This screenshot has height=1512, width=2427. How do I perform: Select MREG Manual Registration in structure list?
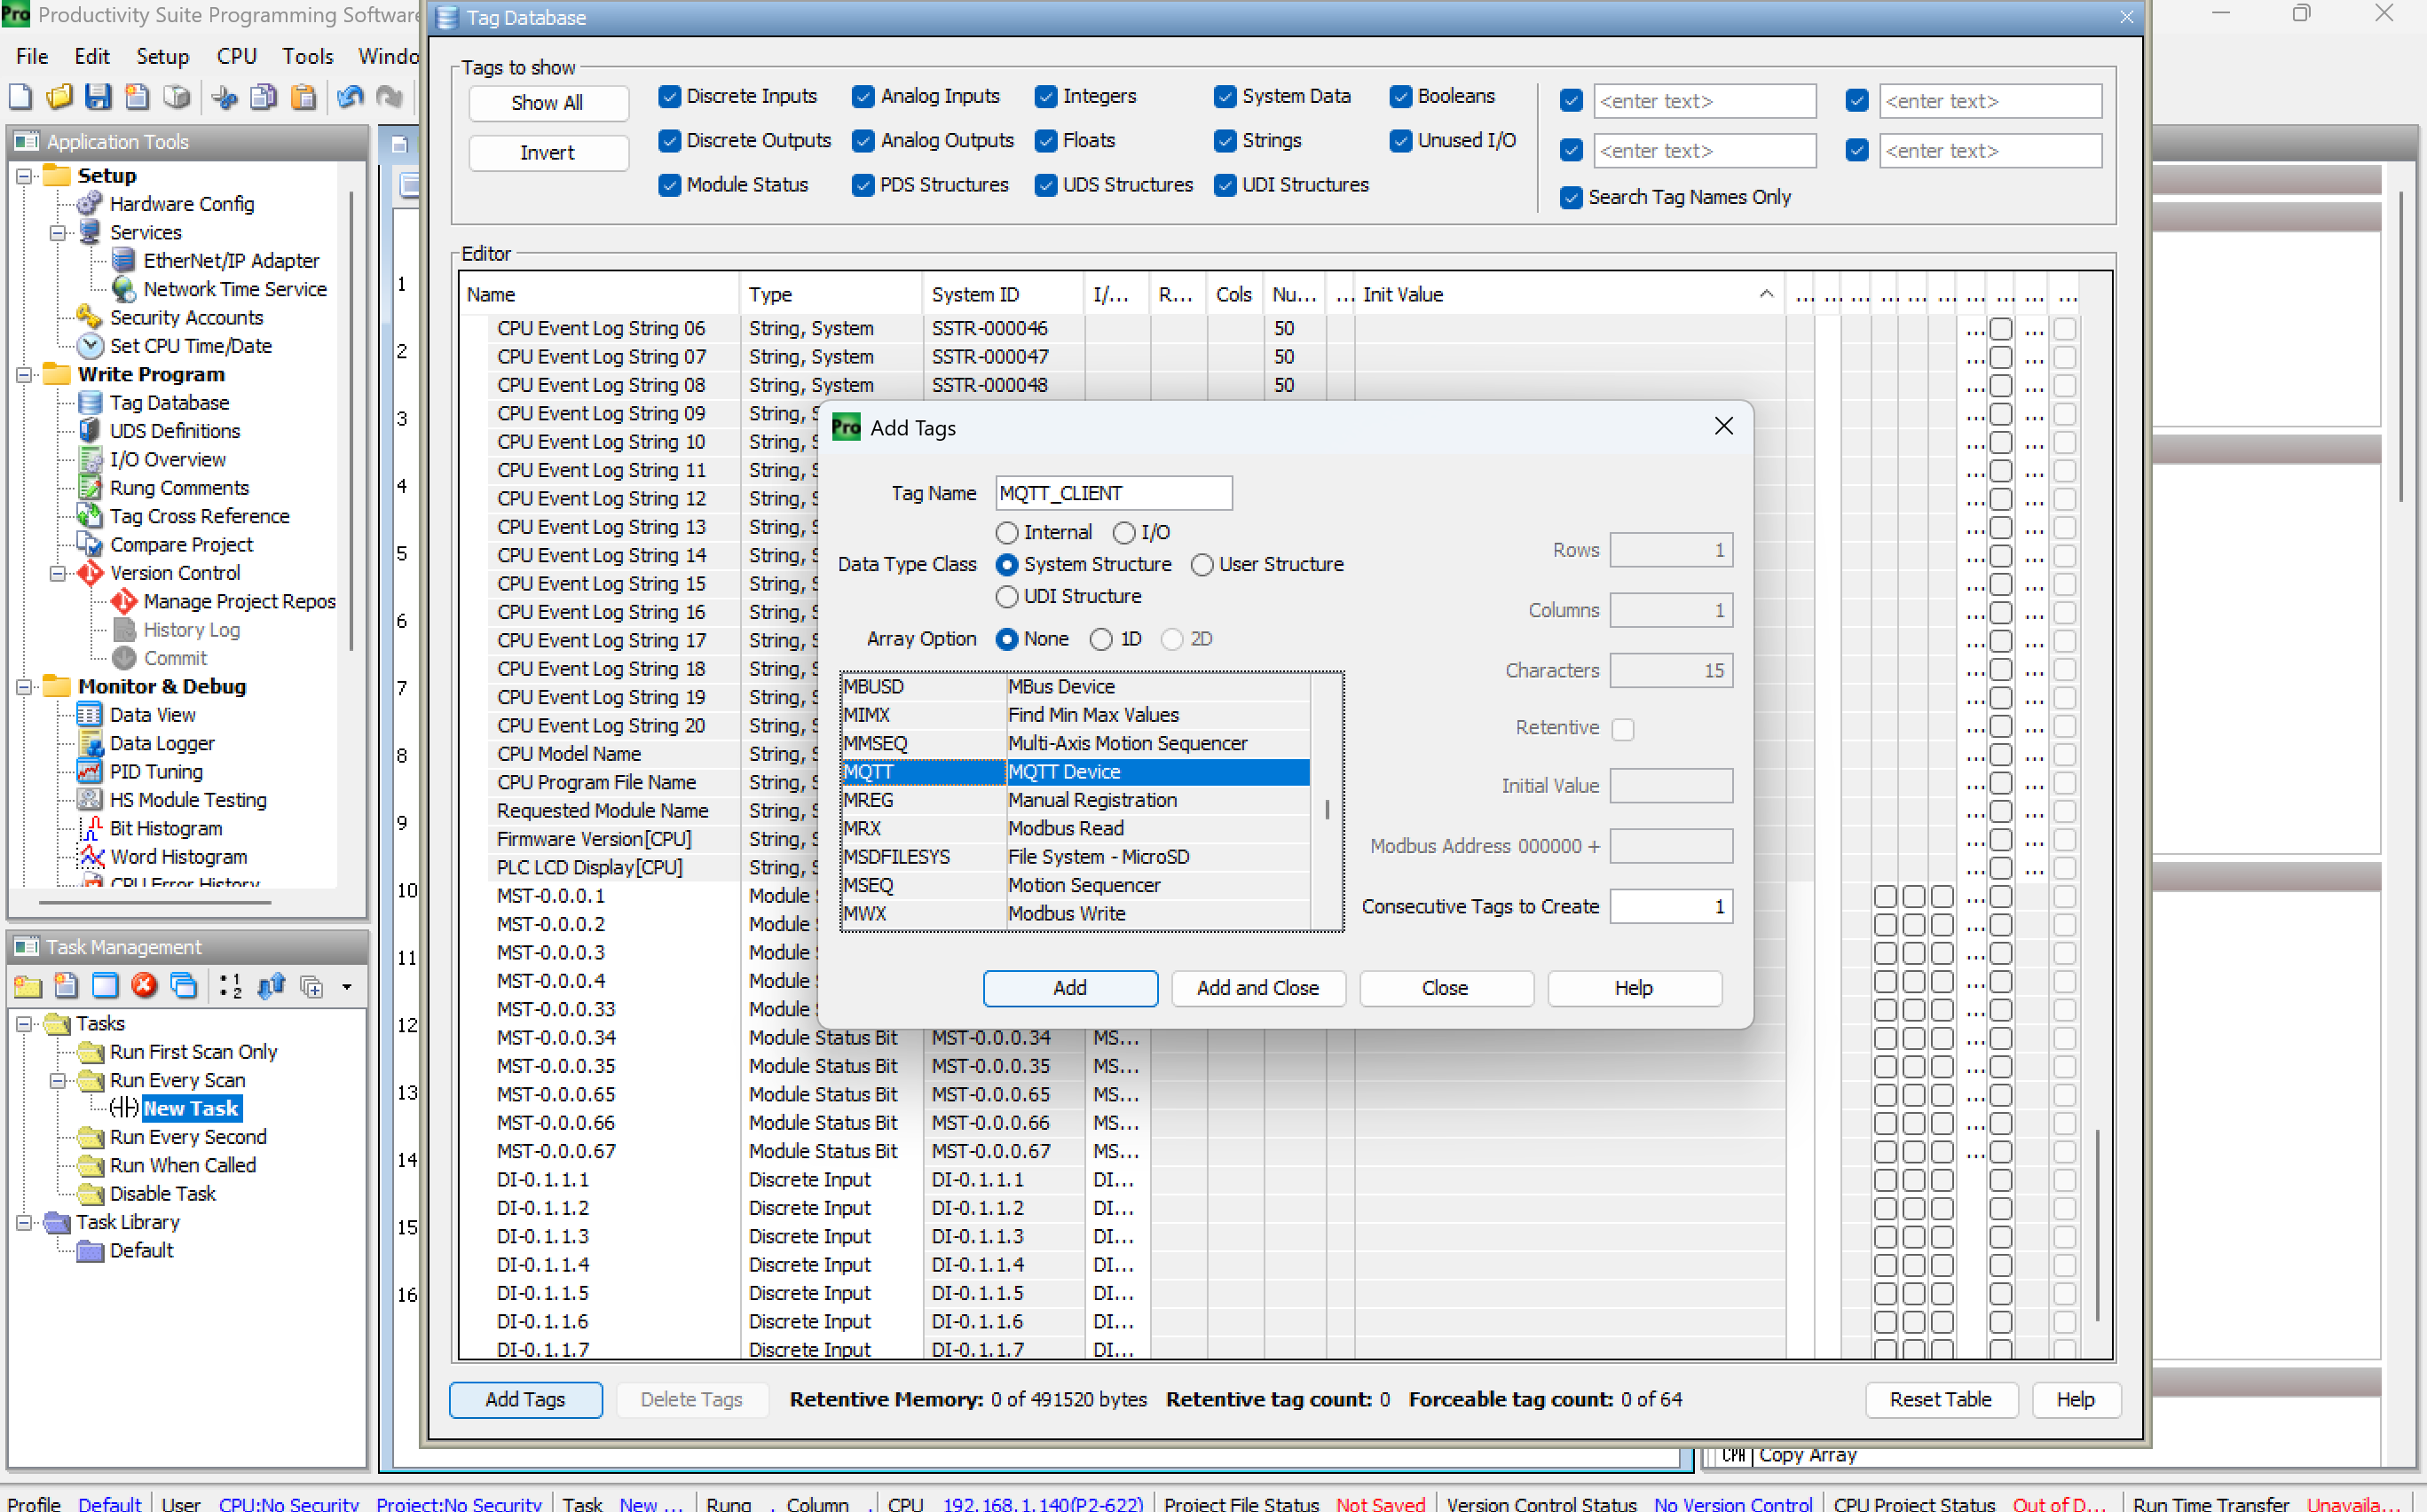(1076, 800)
